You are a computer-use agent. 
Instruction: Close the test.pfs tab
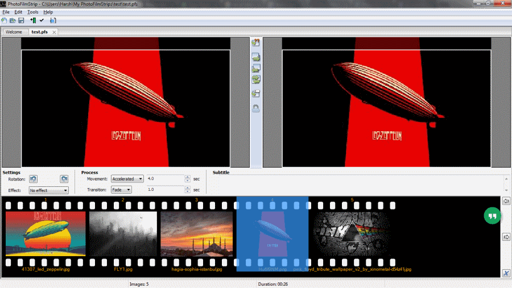coord(54,32)
